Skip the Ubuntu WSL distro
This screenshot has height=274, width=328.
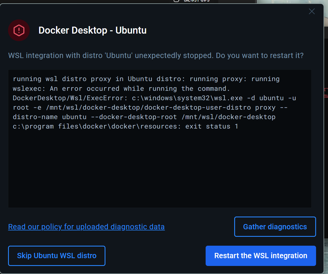click(x=57, y=256)
